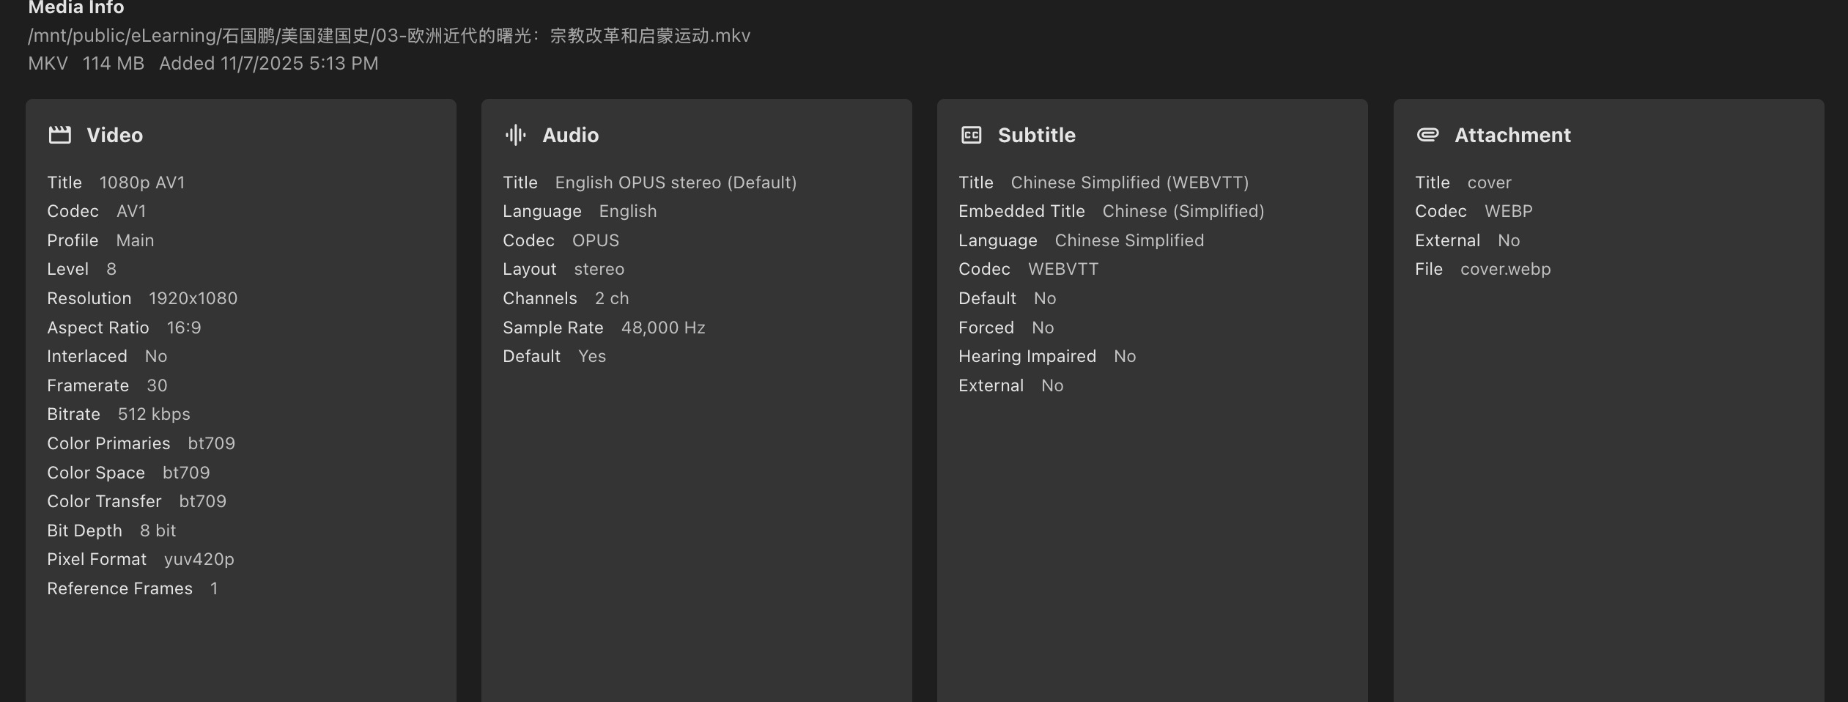Click the Attachment paperclip icon
The height and width of the screenshot is (702, 1848).
(x=1427, y=135)
